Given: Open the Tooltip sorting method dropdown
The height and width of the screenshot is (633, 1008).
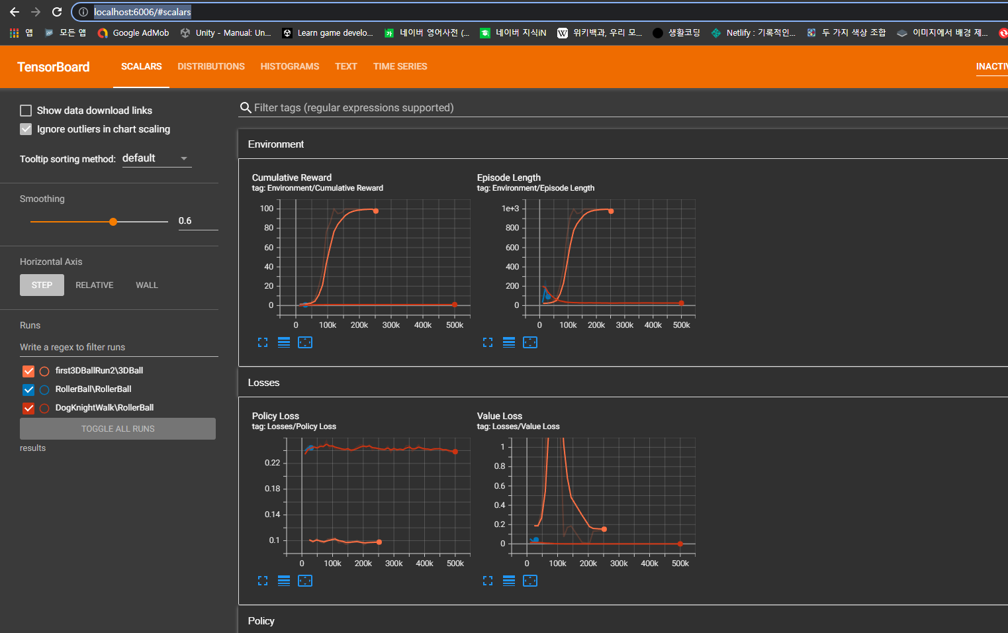Looking at the screenshot, I should pyautogui.click(x=157, y=158).
